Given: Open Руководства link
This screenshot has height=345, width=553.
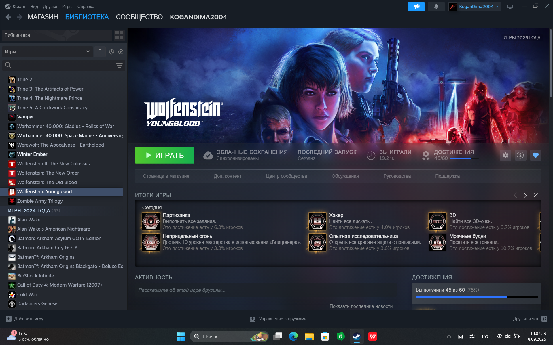Looking at the screenshot, I should tap(397, 176).
